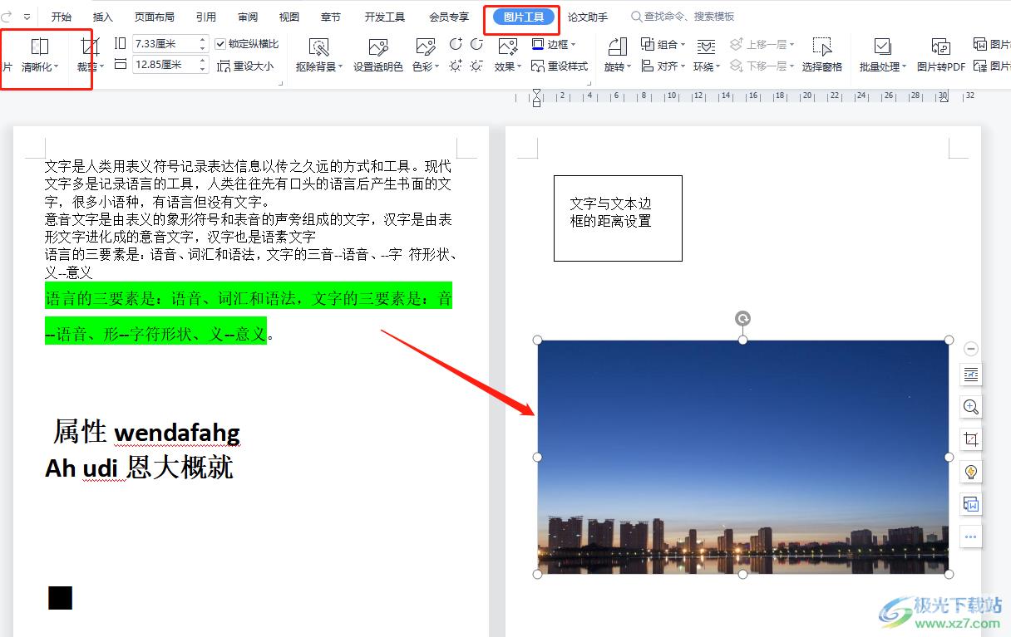This screenshot has height=637, width=1011.
Task: Click the Sharpen (清晰化) picture icon
Action: tap(39, 47)
